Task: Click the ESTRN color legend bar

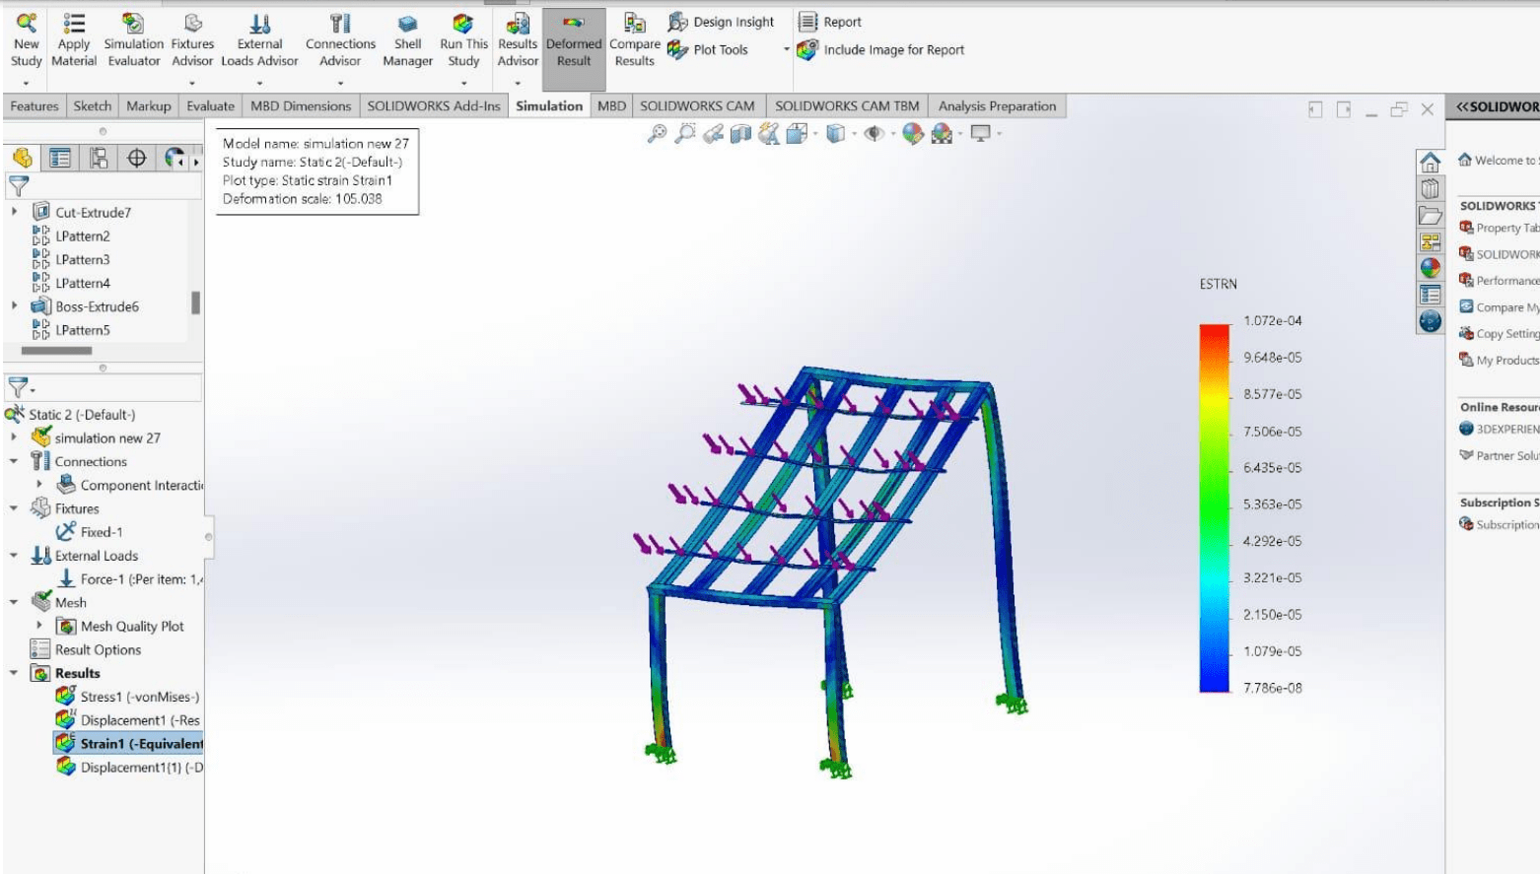Action: [x=1214, y=507]
